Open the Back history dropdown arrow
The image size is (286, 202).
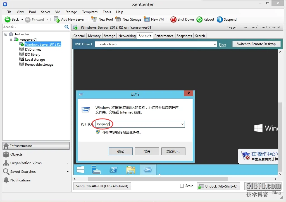click(22, 20)
